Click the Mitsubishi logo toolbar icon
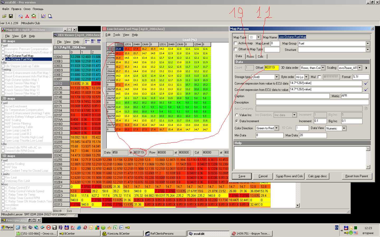This screenshot has width=380, height=237. (x=27, y=16)
